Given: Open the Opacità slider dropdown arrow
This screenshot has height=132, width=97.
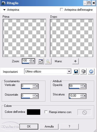Looking at the screenshot, I should click(84, 86).
